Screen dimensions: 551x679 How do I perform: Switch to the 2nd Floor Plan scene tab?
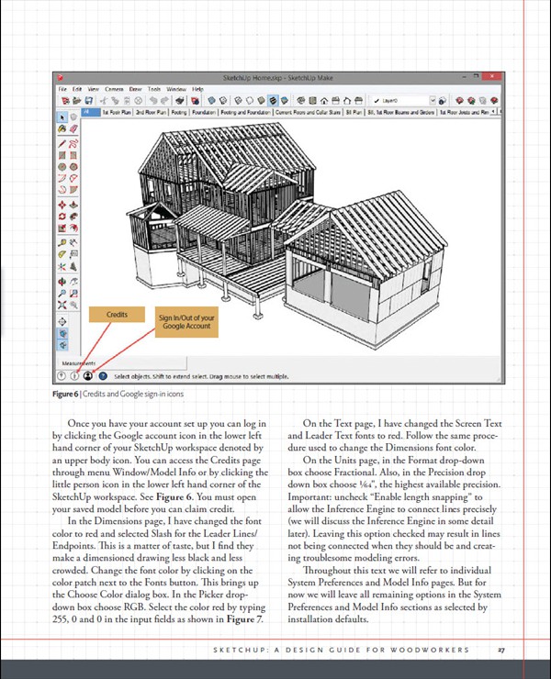coord(151,112)
